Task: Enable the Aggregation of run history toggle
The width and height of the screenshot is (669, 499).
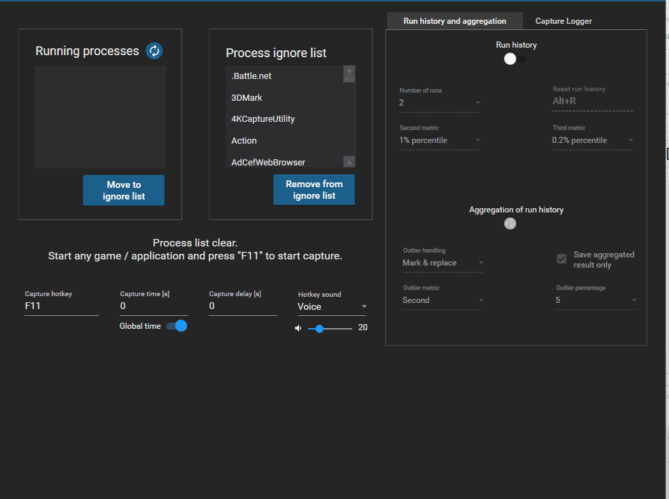Action: pyautogui.click(x=510, y=223)
